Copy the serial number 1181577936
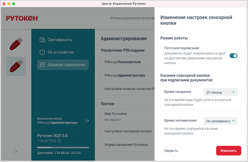This screenshot has height=162, width=248. coord(59,141)
